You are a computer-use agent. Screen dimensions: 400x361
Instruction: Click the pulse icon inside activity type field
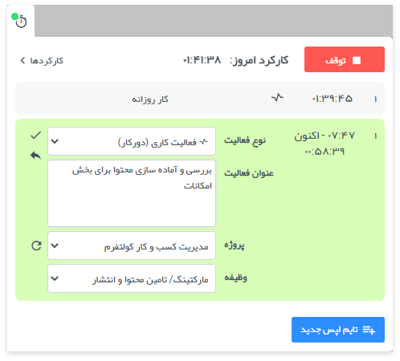tap(204, 142)
